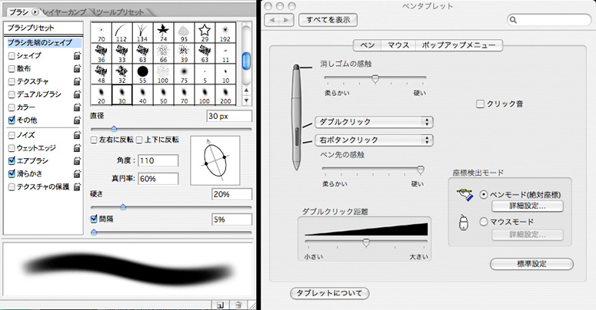Click the trash icon in brush panel

point(238,304)
